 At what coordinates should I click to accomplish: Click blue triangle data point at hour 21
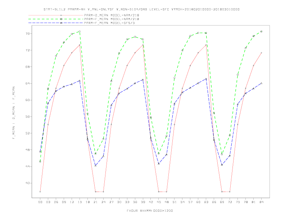(95, 166)
